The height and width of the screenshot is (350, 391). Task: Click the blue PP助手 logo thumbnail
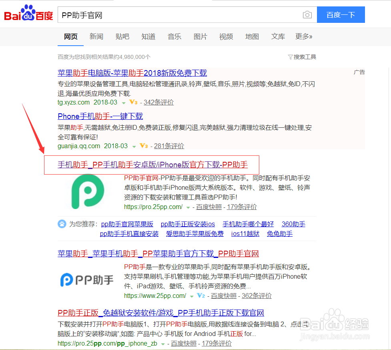pyautogui.click(x=87, y=280)
